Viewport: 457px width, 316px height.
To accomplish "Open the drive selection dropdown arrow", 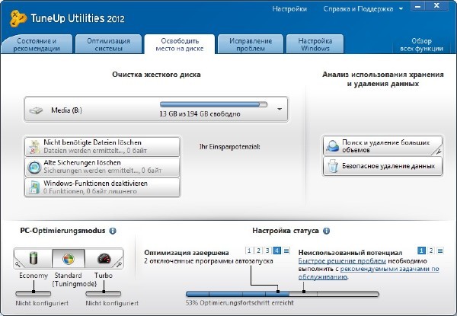I will point(280,110).
